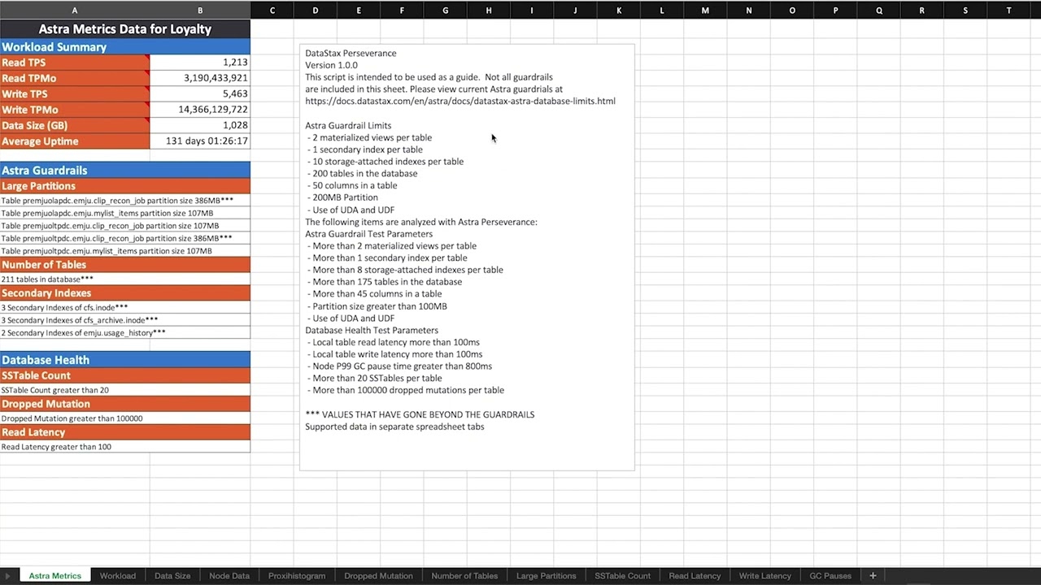Click the sheet navigation arrow at bottom left
1041x585 pixels.
[x=8, y=575]
